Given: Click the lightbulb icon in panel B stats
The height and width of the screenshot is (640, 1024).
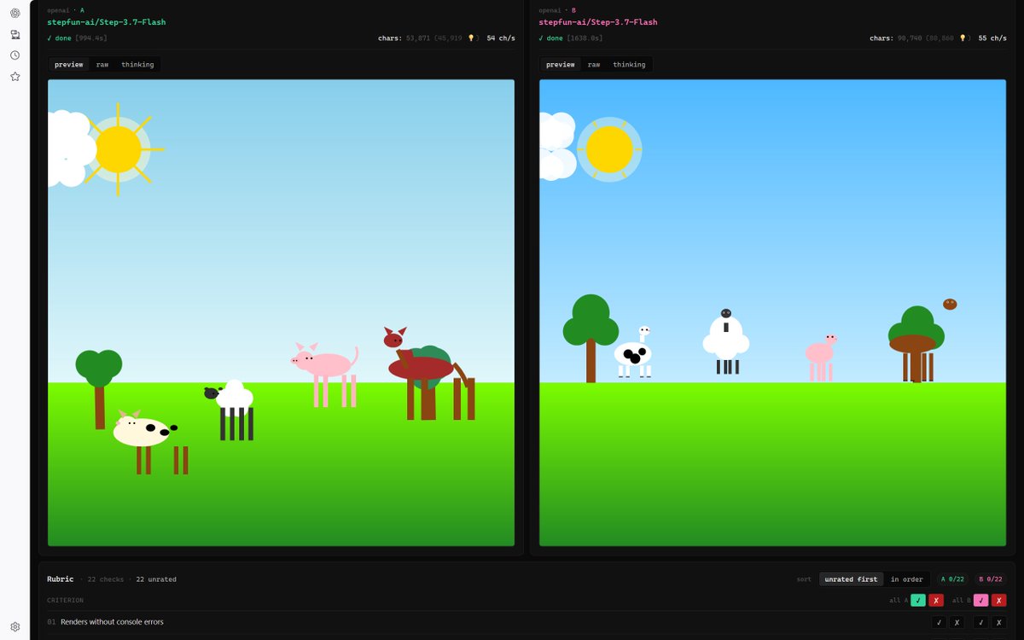Looking at the screenshot, I should click(963, 38).
